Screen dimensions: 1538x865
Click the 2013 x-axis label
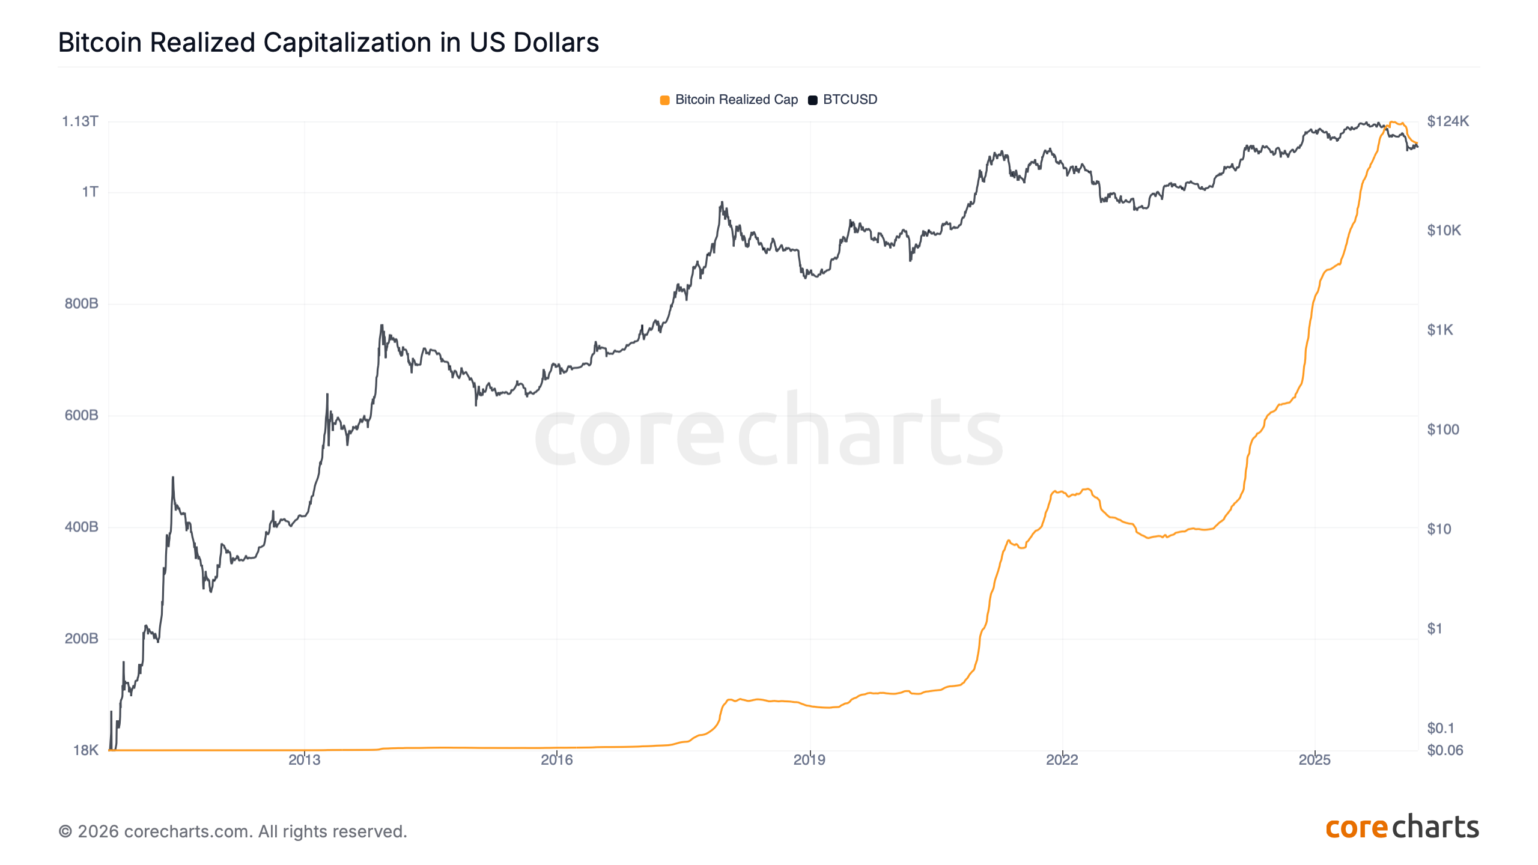point(305,760)
